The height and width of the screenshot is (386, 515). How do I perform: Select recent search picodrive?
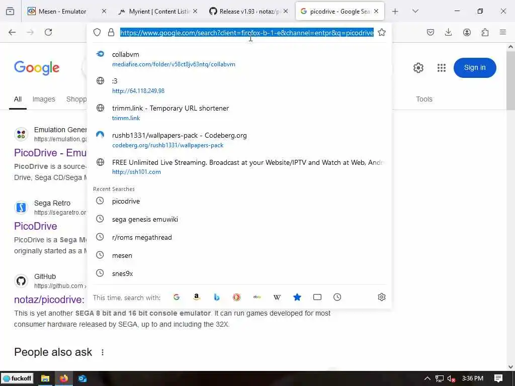[x=239, y=201]
